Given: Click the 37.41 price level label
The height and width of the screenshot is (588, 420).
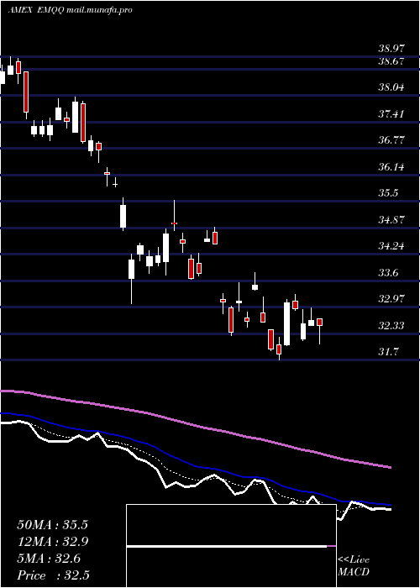Looking at the screenshot, I should click(x=391, y=113).
